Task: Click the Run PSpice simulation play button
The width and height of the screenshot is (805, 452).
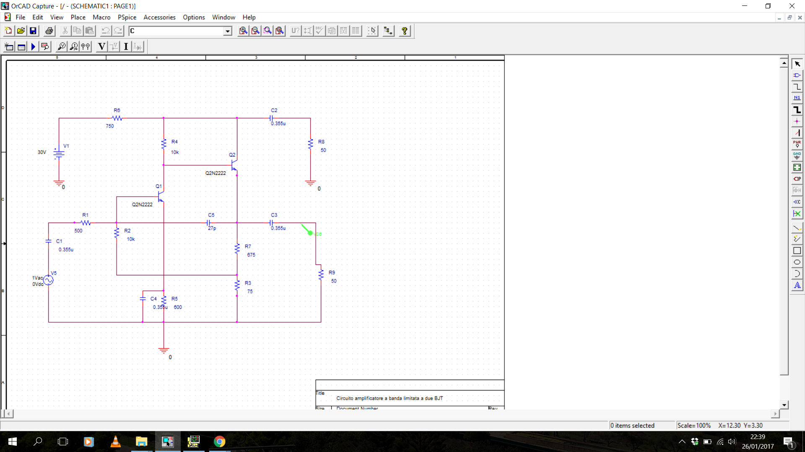Action: click(x=33, y=46)
